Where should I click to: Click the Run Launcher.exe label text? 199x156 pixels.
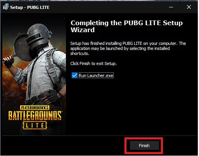pyautogui.click(x=97, y=76)
